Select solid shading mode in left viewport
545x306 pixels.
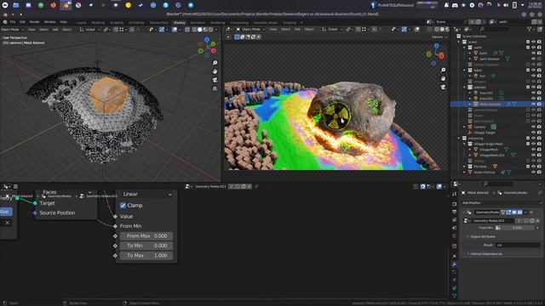199,30
